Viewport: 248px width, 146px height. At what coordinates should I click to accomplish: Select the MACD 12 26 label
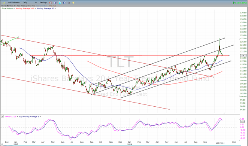tap(11, 116)
